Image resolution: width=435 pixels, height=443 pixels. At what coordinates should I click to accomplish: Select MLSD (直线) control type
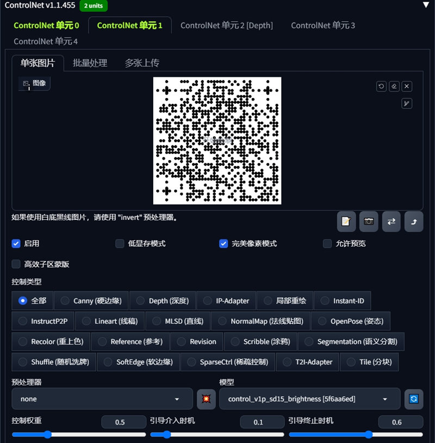(178, 321)
